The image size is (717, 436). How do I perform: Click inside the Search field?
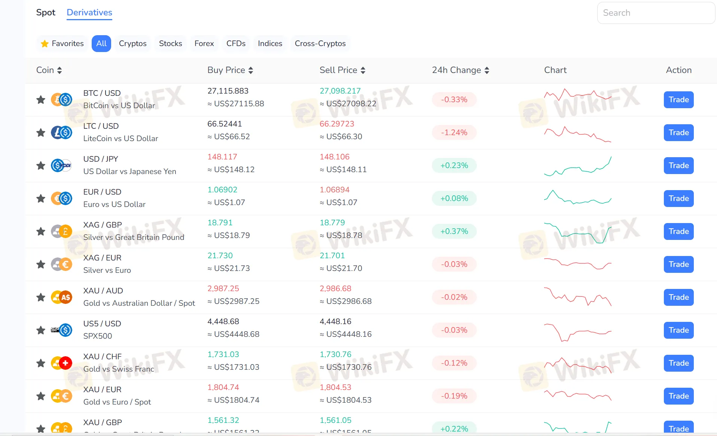click(x=656, y=13)
